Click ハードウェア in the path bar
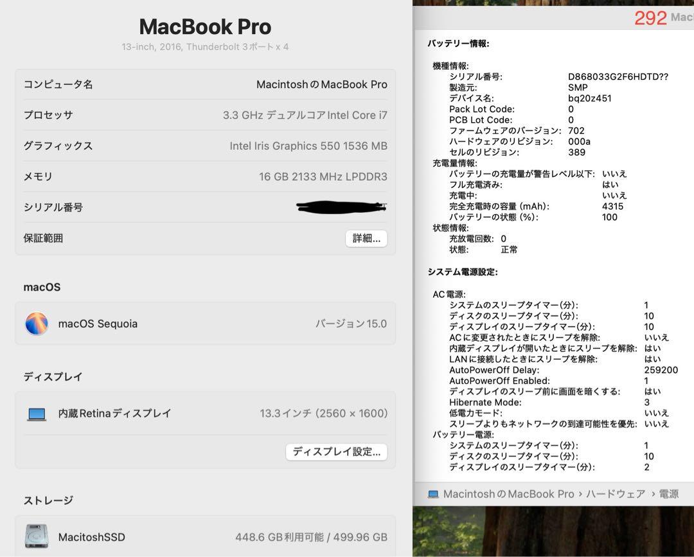This screenshot has height=557, width=694. click(615, 494)
